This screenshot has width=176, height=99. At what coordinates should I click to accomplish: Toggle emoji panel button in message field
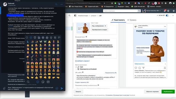pyautogui.click(x=57, y=89)
